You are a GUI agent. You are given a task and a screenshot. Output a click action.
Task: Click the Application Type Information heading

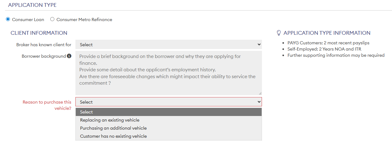coord(327,33)
